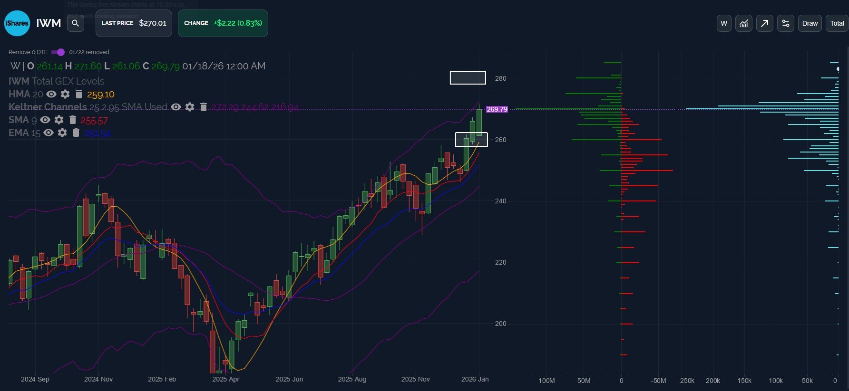Toggle visibility of EMA 15

pyautogui.click(x=49, y=133)
